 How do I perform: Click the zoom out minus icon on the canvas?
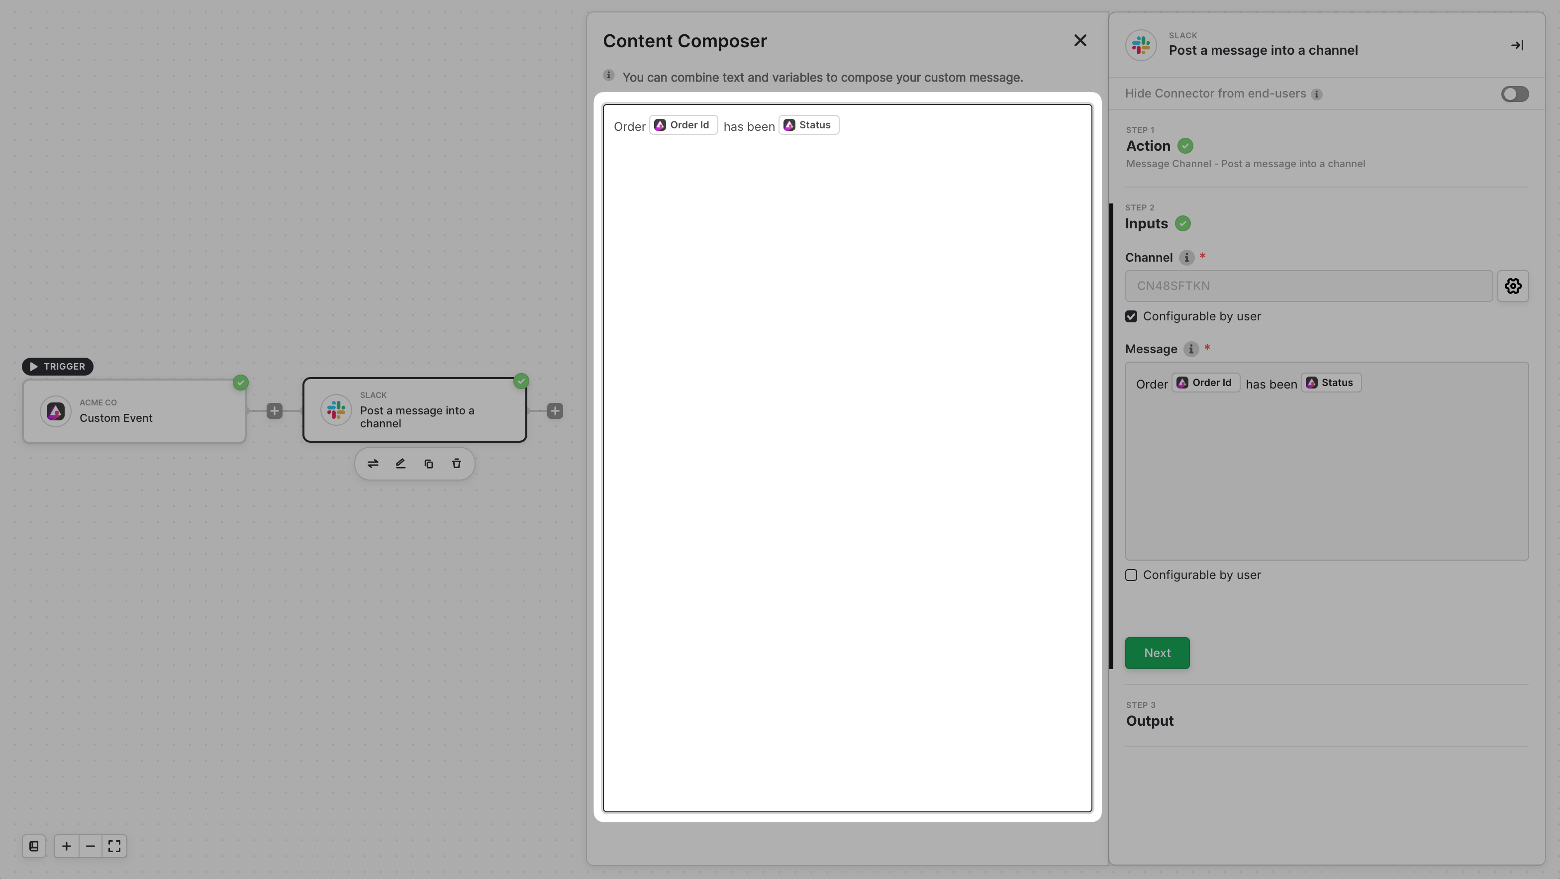pos(90,846)
